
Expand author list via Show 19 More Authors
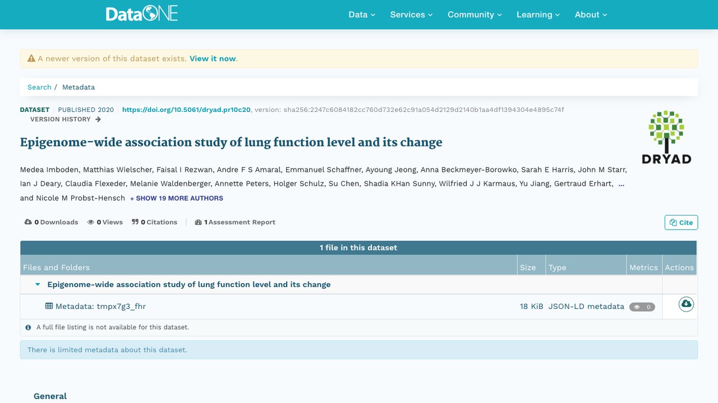(177, 198)
